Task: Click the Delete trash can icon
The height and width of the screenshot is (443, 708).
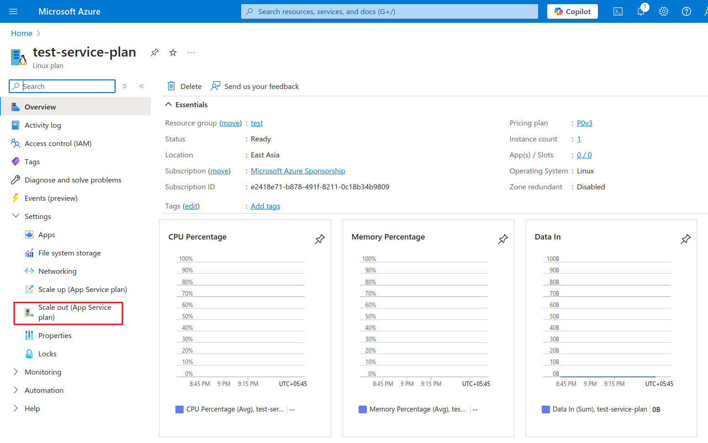Action: point(171,86)
